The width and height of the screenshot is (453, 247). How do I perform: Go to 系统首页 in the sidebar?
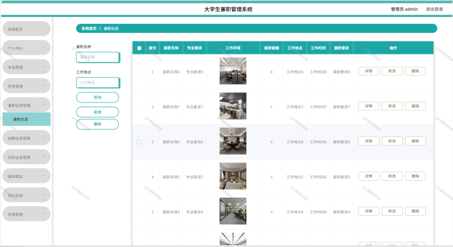26,29
